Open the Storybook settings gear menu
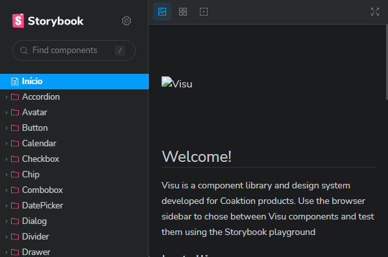388x257 pixels. tap(127, 21)
